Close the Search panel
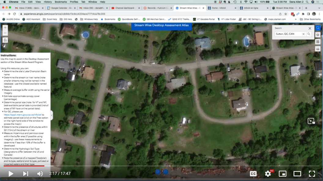 310,28
